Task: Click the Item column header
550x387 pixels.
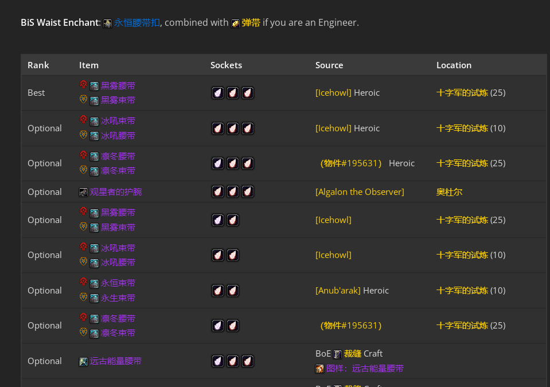Action: click(x=89, y=65)
